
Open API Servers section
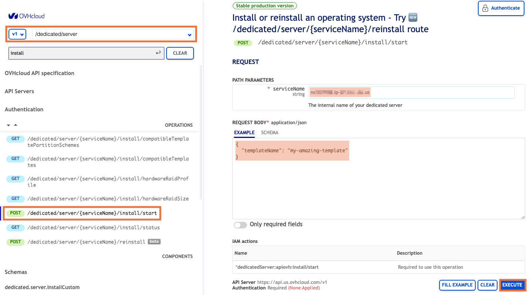click(19, 91)
